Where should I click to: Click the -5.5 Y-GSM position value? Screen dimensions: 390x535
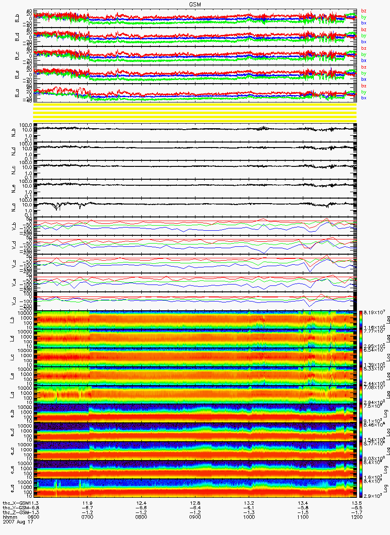point(356,508)
